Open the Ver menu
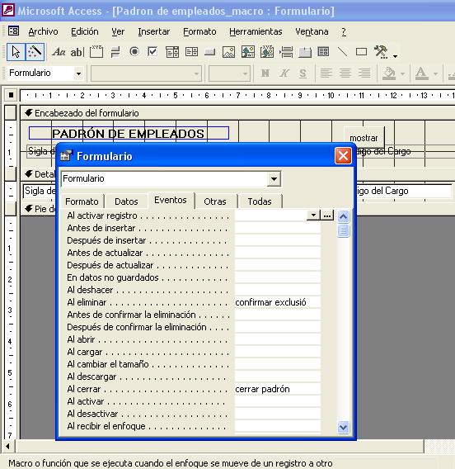455x469 pixels. tap(118, 31)
